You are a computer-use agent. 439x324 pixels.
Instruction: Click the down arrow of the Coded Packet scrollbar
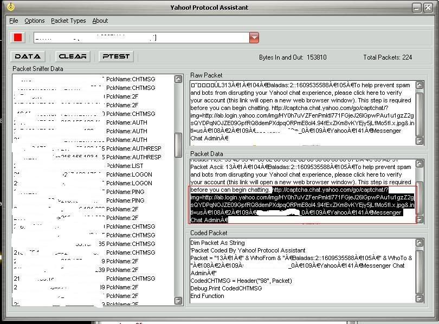point(419,299)
